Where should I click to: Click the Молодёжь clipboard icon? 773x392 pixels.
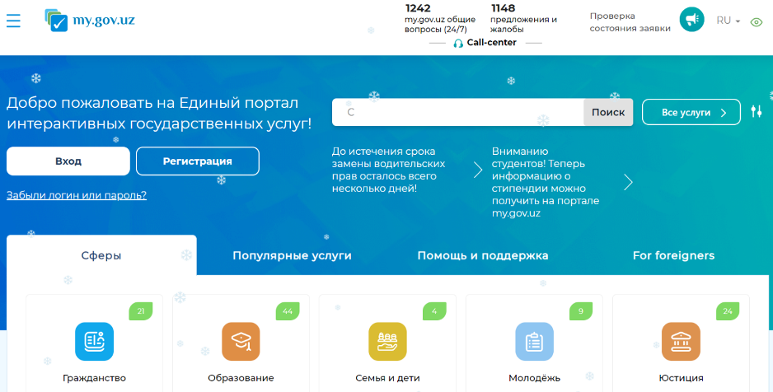click(534, 341)
